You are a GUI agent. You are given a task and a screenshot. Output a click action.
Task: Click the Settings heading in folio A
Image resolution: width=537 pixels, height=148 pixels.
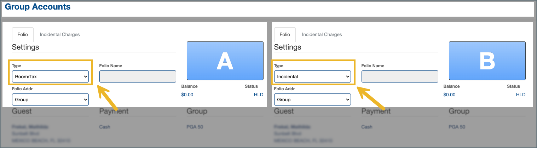(x=25, y=47)
